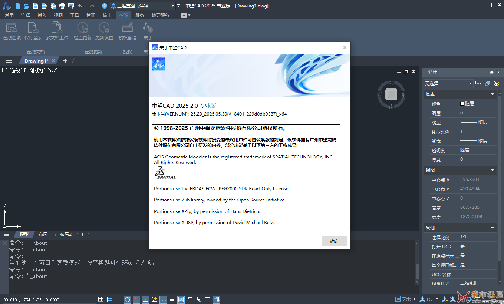The width and height of the screenshot is (504, 304).
Task: Switch to 布局1 layout tab
Action: click(44, 234)
